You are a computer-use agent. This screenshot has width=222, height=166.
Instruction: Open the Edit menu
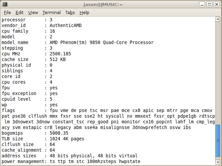coord(19,13)
